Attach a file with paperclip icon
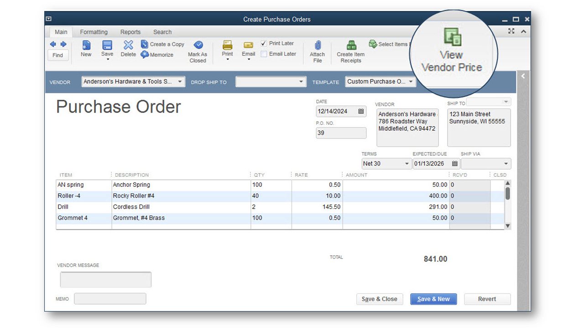The image size is (584, 328). pos(318,46)
